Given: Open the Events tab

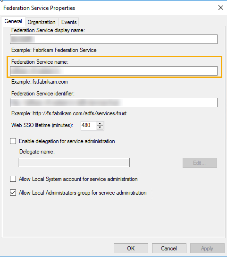Looking at the screenshot, I should tap(69, 22).
